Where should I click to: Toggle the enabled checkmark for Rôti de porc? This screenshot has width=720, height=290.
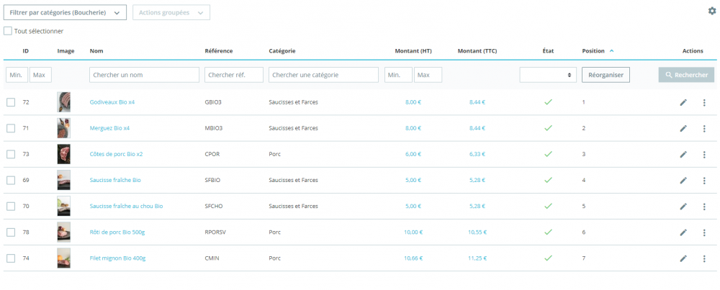(548, 232)
